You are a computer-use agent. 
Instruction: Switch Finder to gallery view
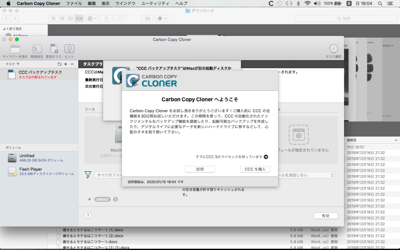79,18
